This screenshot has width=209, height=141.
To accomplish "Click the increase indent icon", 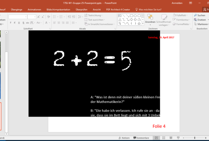I will [74, 17].
